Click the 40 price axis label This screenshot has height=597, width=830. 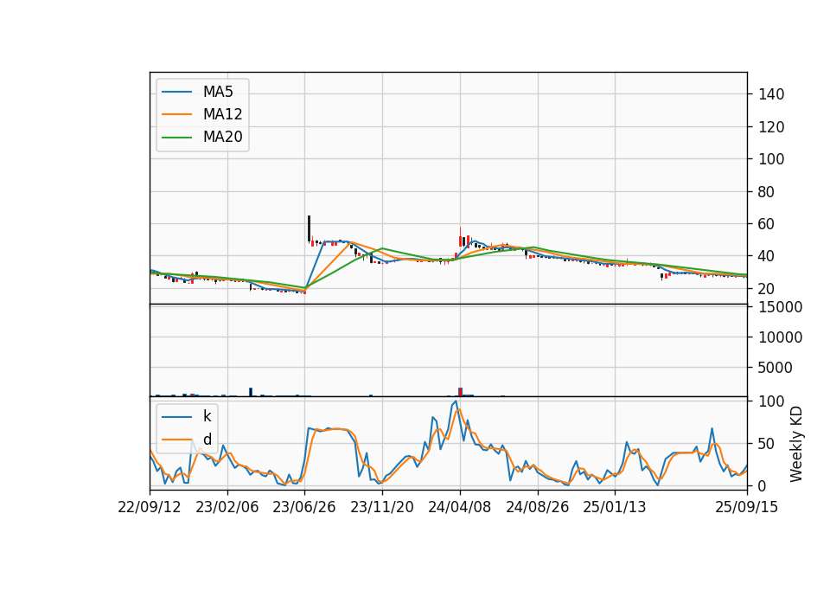pyautogui.click(x=767, y=256)
